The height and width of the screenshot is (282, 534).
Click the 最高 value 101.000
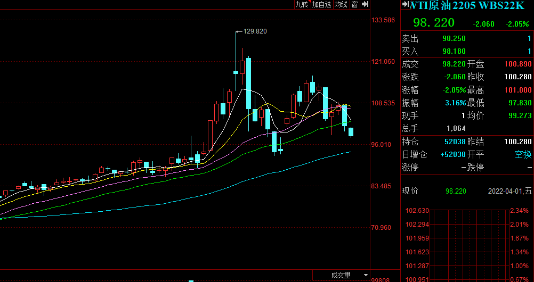tap(518, 90)
